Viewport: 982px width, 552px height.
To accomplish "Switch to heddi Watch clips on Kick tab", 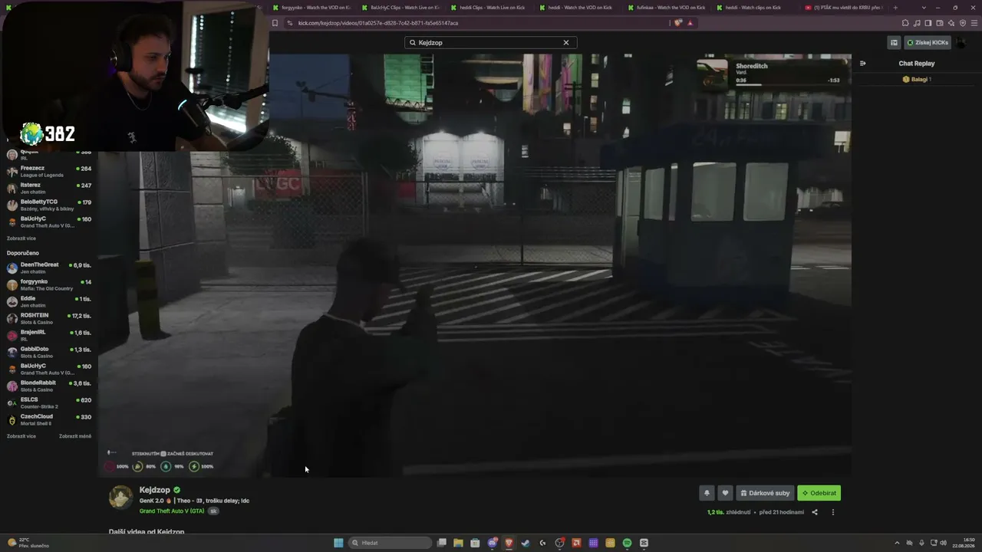I will coord(756,8).
